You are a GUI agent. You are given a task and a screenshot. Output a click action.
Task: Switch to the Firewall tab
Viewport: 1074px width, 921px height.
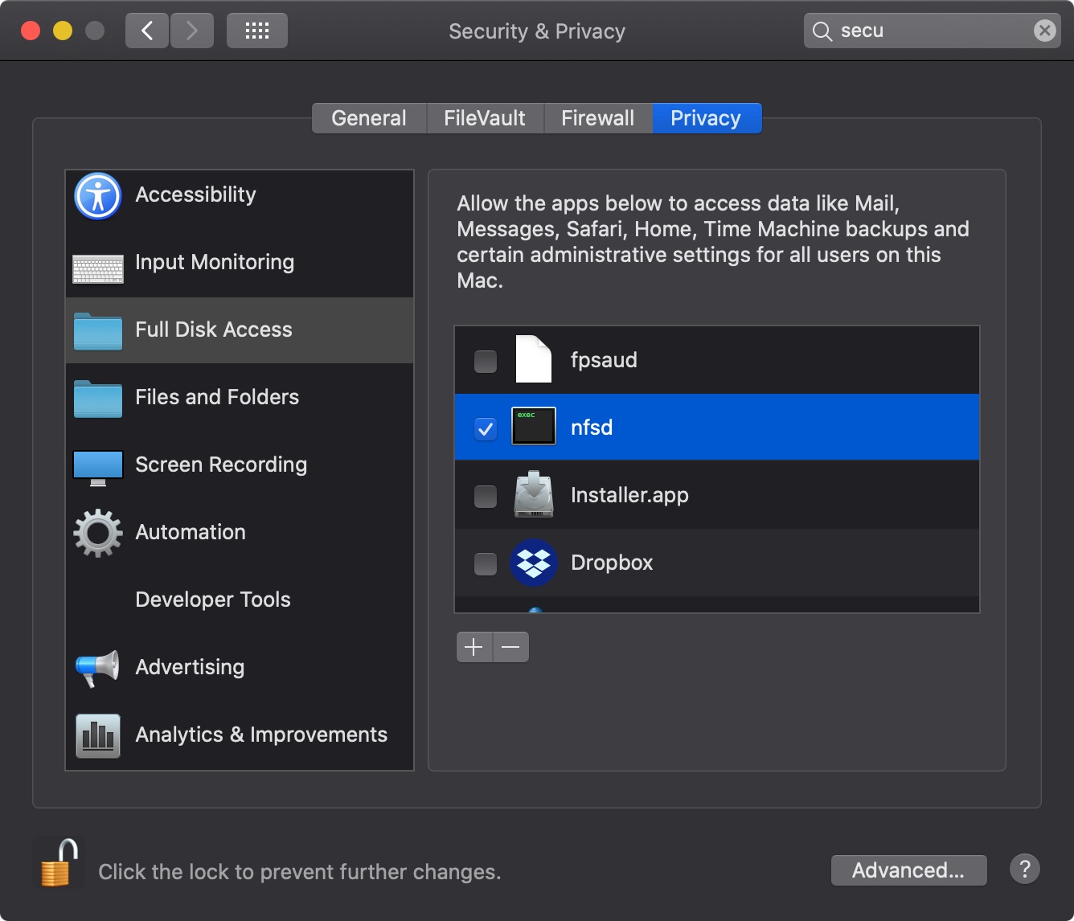click(598, 118)
